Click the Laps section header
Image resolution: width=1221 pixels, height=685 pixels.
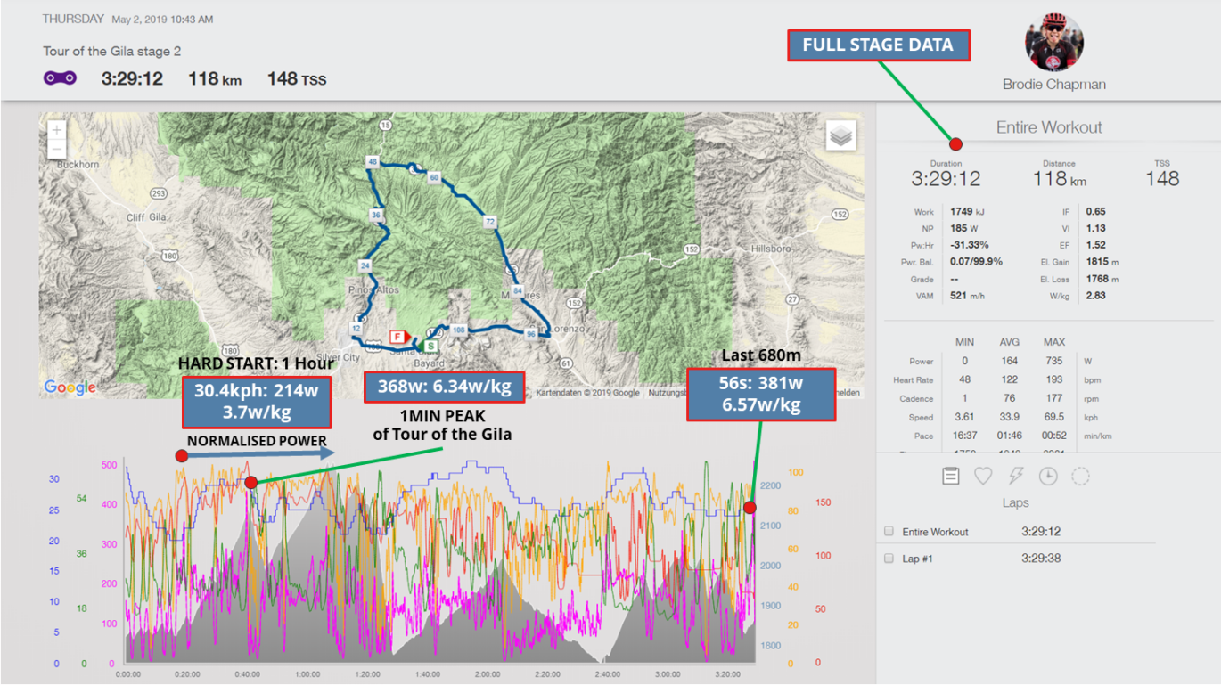pos(1015,502)
